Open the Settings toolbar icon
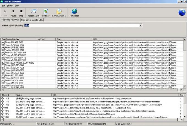This screenshot has width=187, height=126. [46, 12]
